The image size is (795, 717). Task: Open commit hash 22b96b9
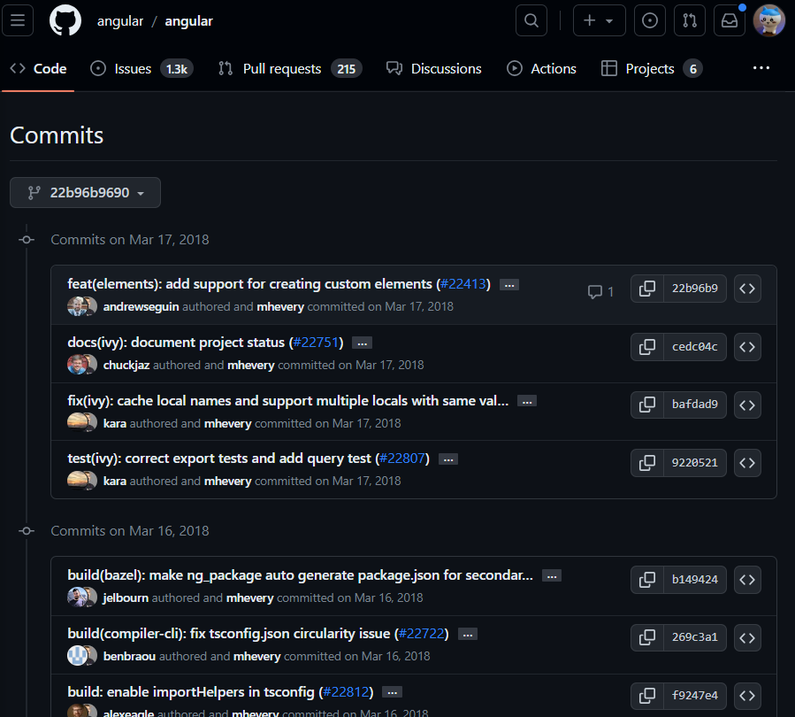(694, 289)
